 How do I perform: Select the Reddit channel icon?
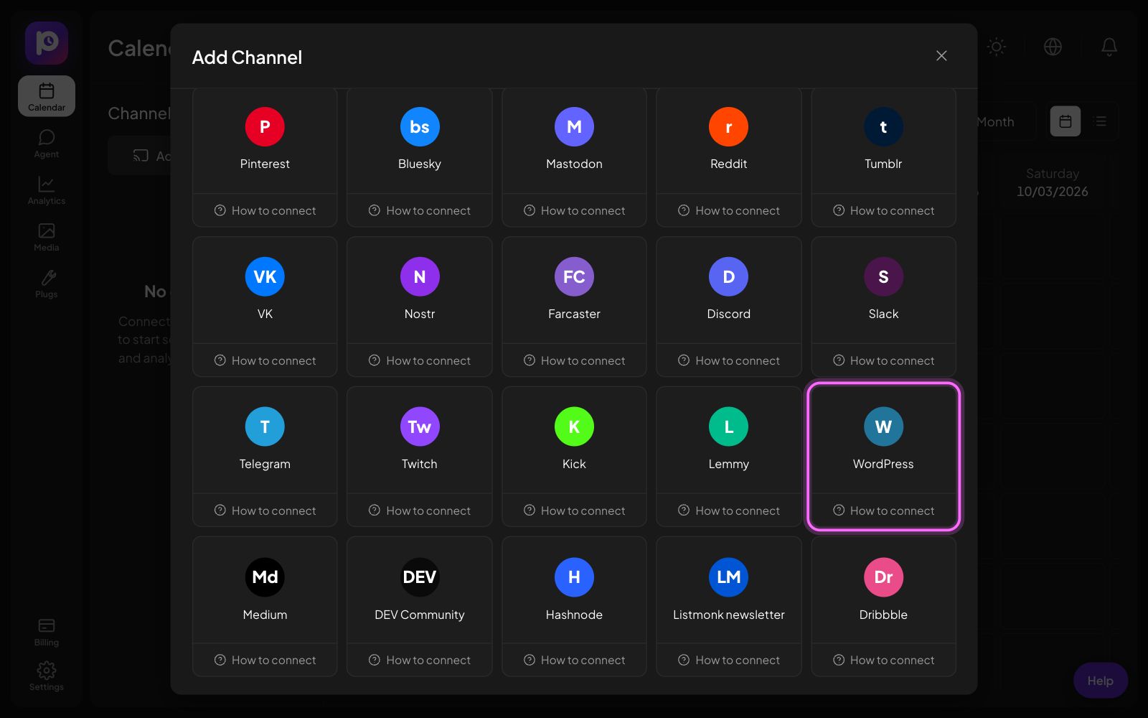pos(728,127)
